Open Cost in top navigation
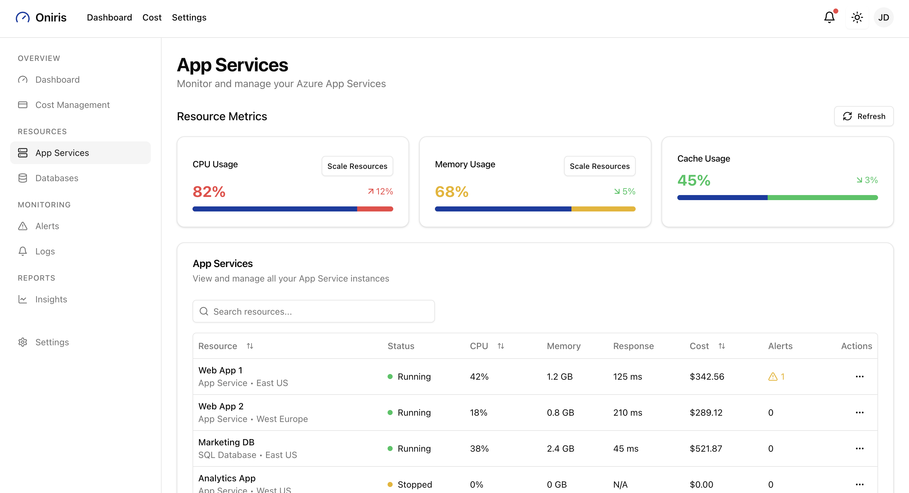909x493 pixels. pyautogui.click(x=152, y=17)
